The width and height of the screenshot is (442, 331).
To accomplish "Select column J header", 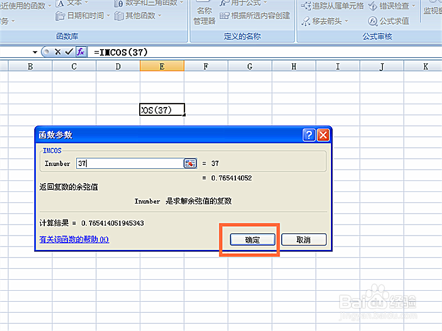I will [x=382, y=66].
